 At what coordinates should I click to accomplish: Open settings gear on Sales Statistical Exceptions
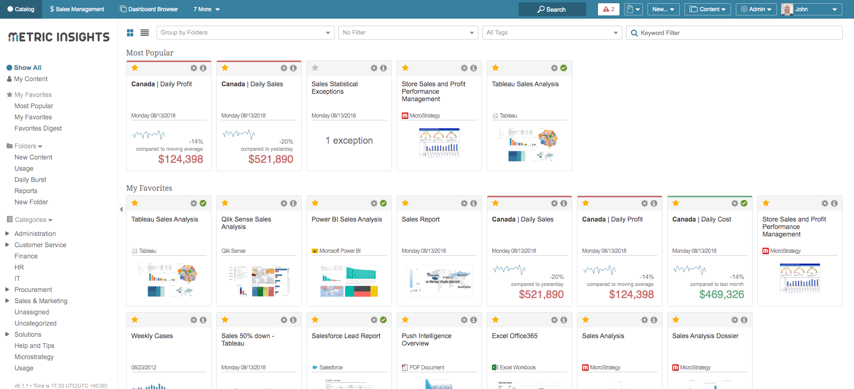tap(374, 68)
